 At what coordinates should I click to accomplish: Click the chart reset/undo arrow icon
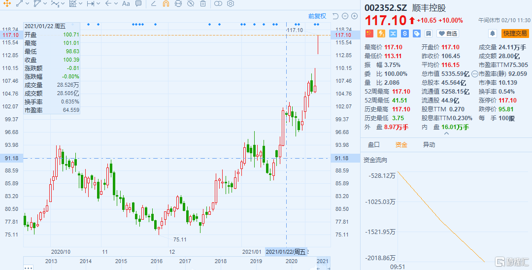[335, 16]
